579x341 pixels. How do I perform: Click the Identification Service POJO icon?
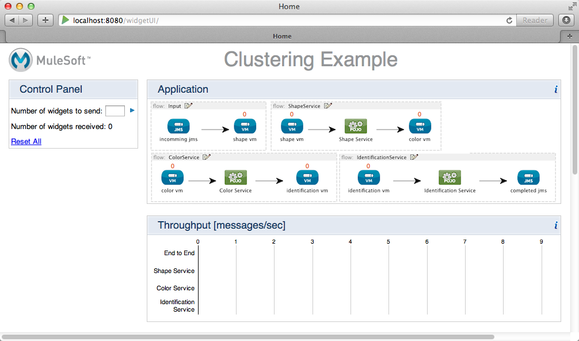click(450, 178)
